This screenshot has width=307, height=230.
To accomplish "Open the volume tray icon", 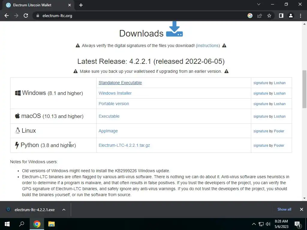I will coord(268,224).
